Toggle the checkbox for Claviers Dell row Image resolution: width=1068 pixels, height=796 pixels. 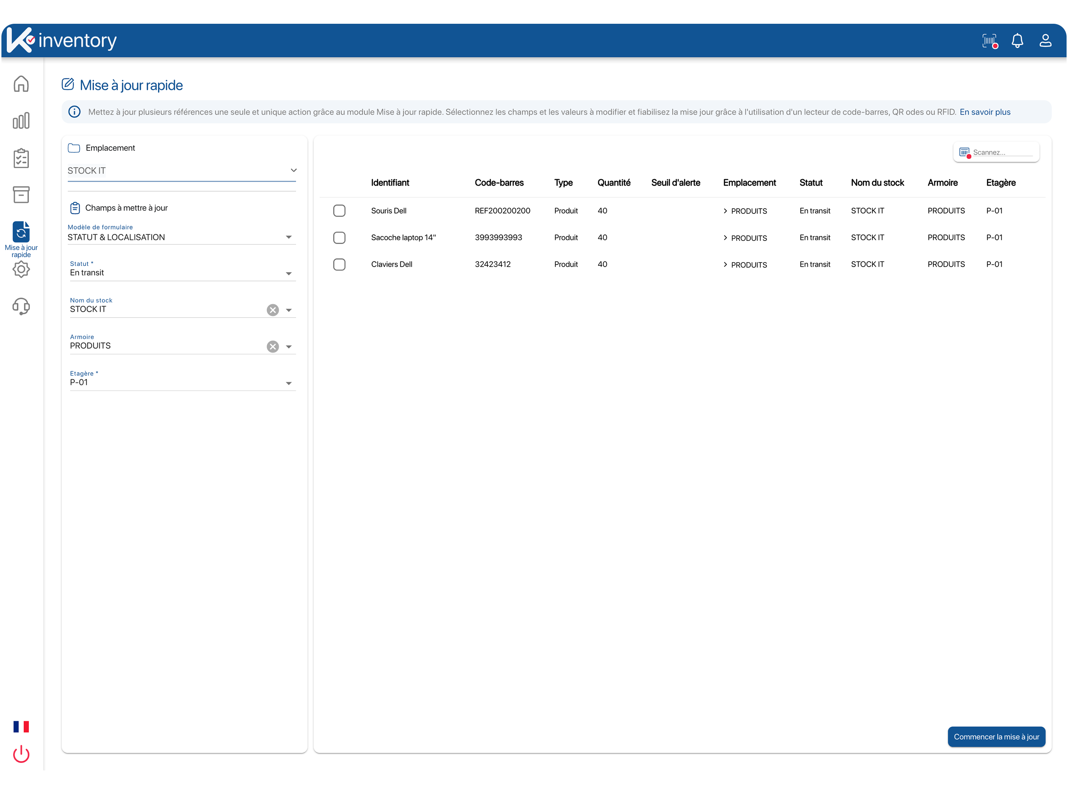(x=340, y=264)
